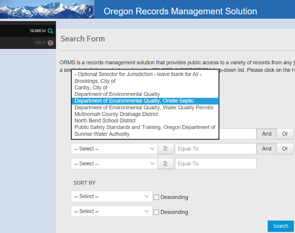Open the first Sort By Select dropdown
The image size is (295, 233).
(x=112, y=197)
